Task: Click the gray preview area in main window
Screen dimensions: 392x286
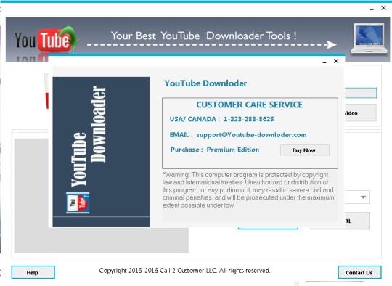Action: pos(101,240)
